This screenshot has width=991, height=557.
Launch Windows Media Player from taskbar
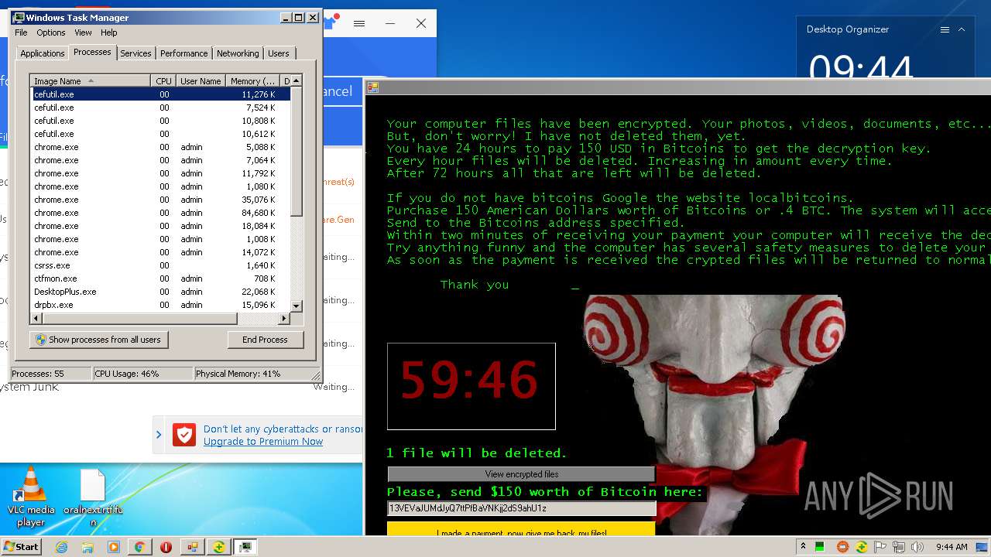(x=114, y=547)
